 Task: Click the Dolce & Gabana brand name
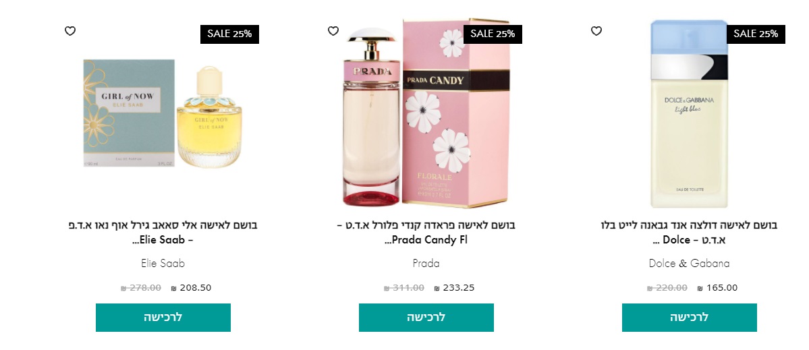click(690, 264)
